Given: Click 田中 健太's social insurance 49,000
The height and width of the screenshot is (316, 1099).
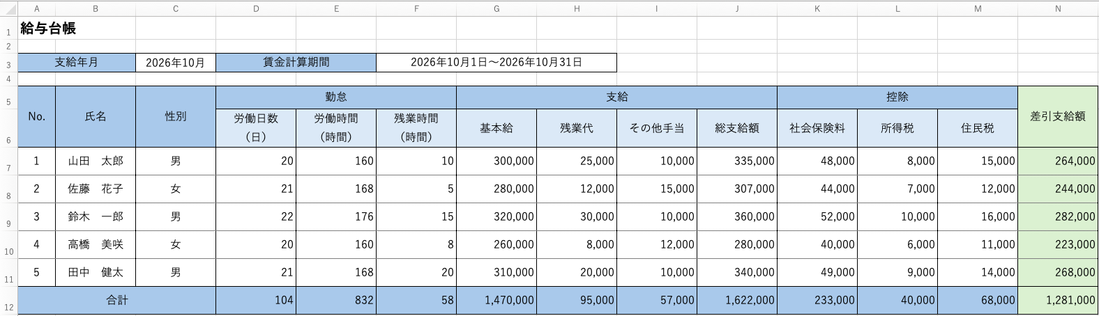Looking at the screenshot, I should point(817,273).
